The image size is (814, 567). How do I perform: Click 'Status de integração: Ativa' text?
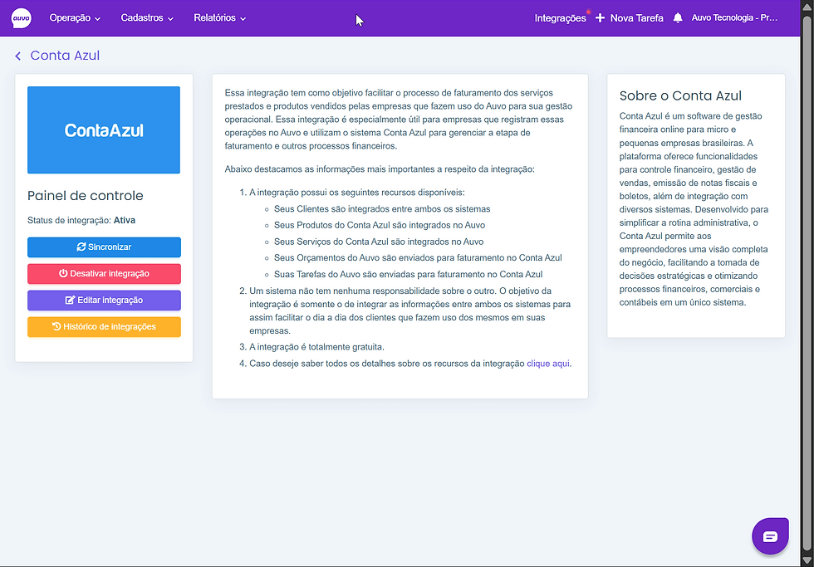pyautogui.click(x=81, y=221)
